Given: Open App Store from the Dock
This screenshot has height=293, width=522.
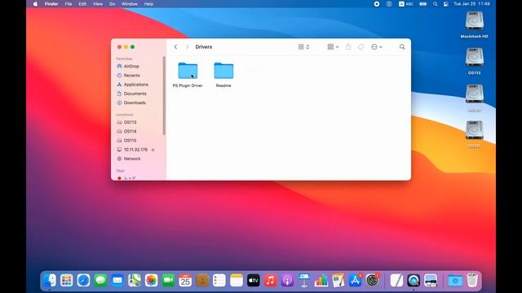Looking at the screenshot, I should 356,280.
